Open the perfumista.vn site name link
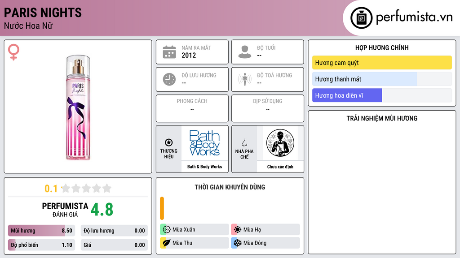This screenshot has height=258, width=460. coord(414,17)
